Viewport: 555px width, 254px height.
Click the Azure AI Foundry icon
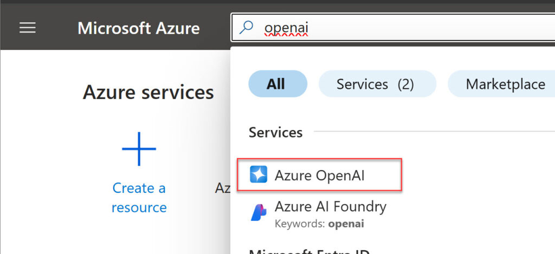(259, 212)
